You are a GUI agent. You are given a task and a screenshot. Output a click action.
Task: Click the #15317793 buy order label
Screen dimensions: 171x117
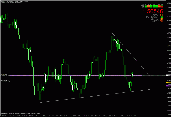5,75
